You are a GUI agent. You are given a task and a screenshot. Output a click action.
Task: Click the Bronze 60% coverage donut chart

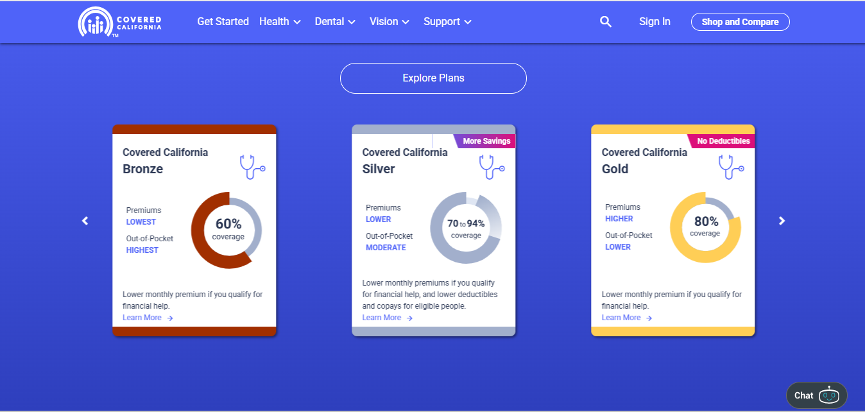(x=227, y=230)
